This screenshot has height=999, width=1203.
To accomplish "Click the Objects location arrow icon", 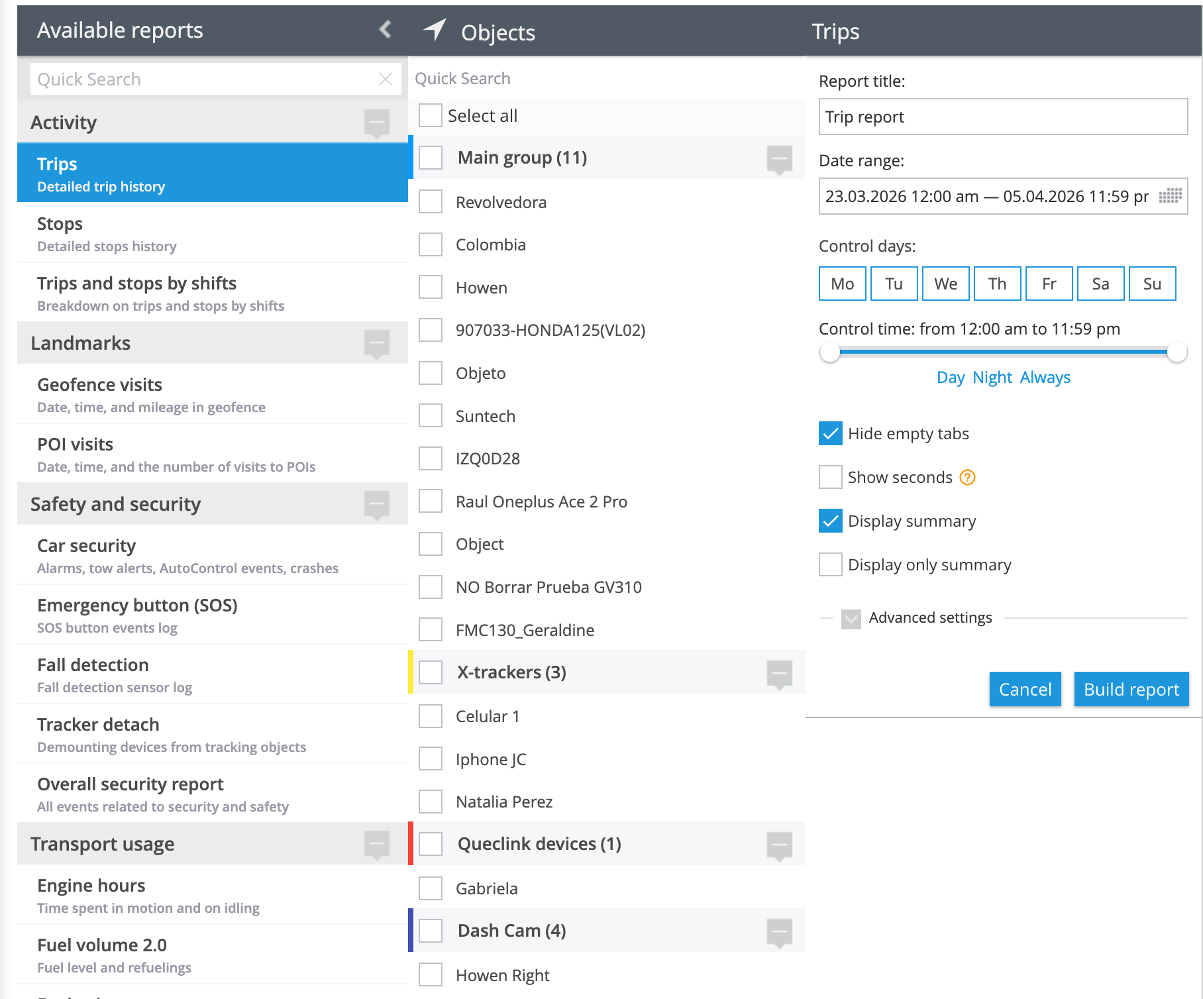I will (x=435, y=30).
